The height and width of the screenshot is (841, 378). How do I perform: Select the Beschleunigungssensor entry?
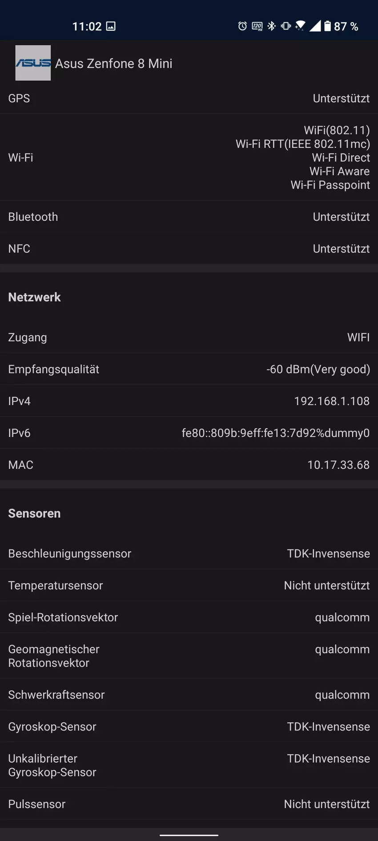tap(189, 553)
